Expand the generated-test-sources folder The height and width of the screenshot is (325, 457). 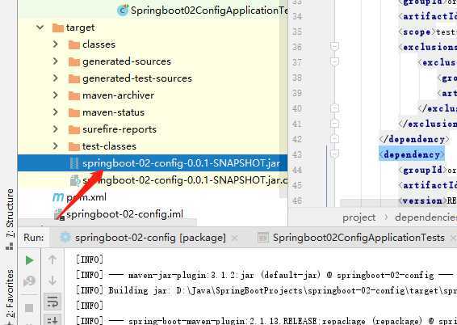click(56, 78)
